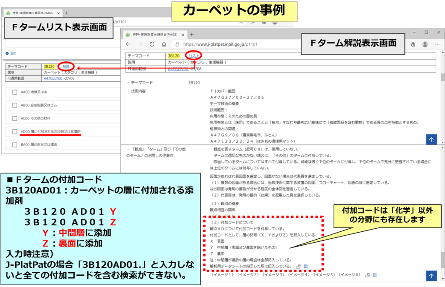The width and height of the screenshot is (445, 287).
Task: Check the AA00 繊維又は糸 checkbox
Action: tap(15, 92)
